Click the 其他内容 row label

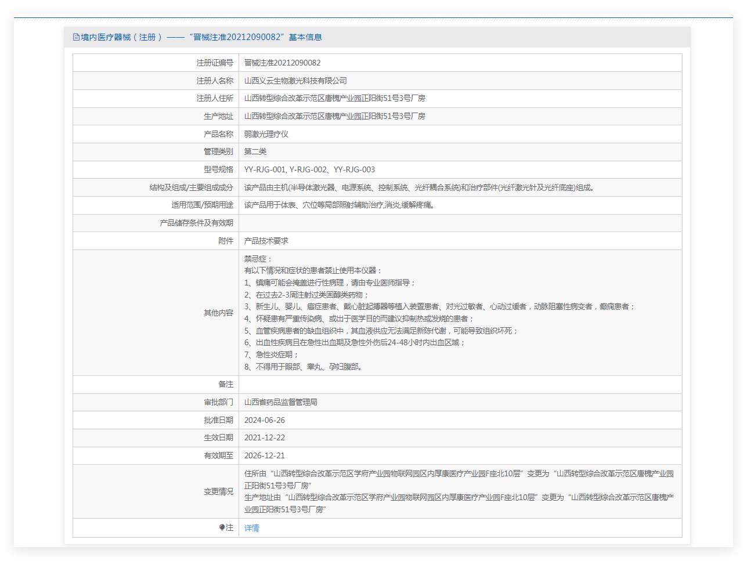click(x=218, y=313)
